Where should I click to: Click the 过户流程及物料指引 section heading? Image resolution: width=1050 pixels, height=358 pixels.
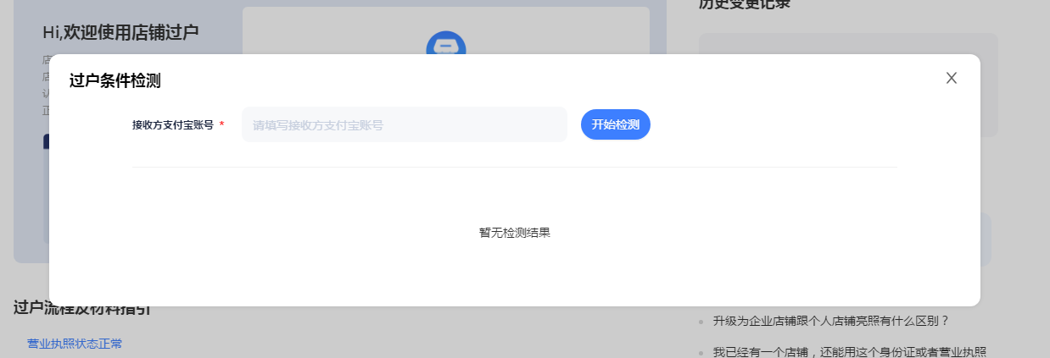point(81,309)
